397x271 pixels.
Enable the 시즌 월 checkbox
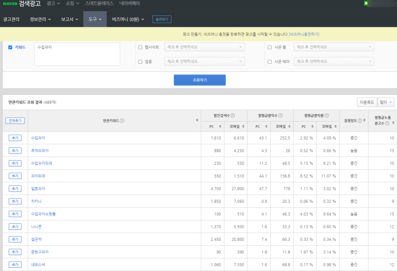(x=270, y=47)
